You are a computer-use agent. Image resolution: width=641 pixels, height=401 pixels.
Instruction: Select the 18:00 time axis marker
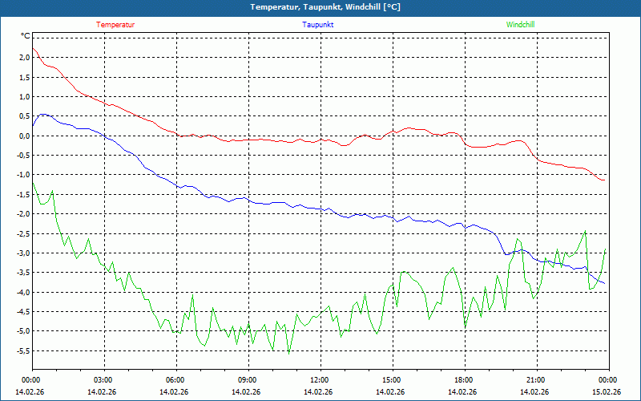464,380
